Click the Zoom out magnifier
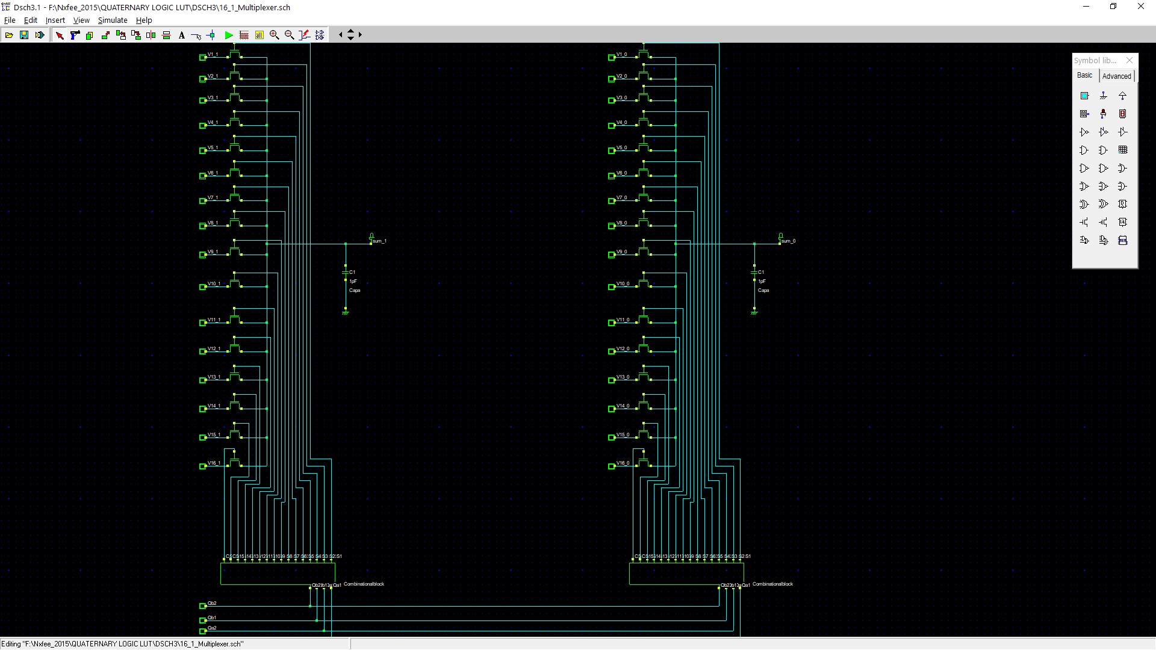This screenshot has height=650, width=1156. point(290,35)
